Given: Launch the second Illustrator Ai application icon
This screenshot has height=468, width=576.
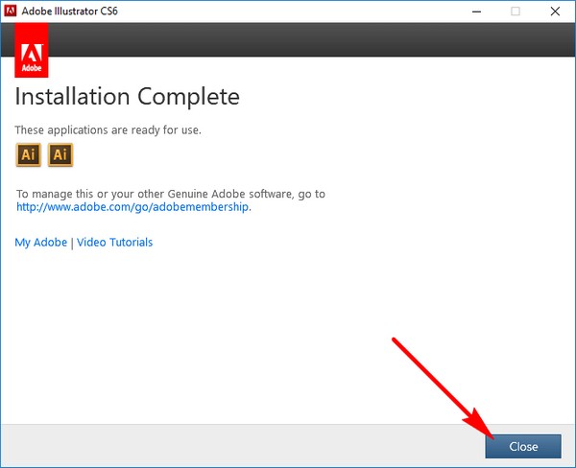Looking at the screenshot, I should pos(60,155).
